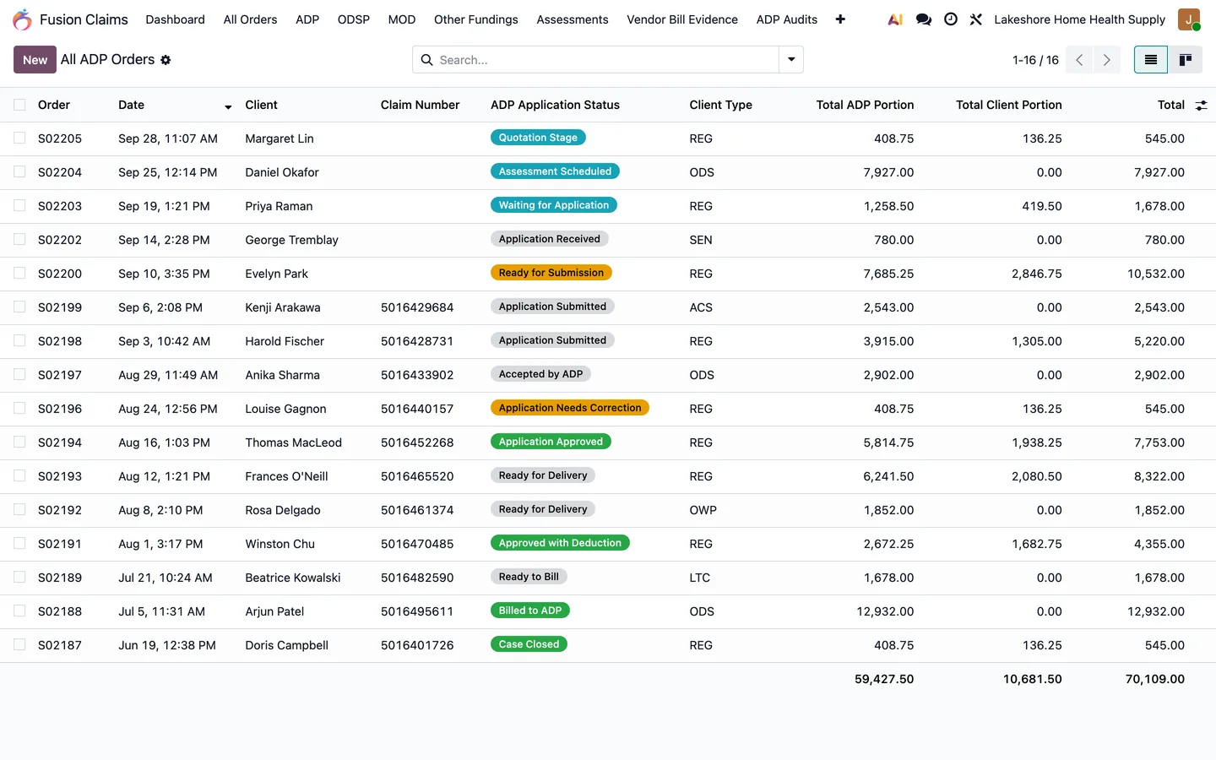Sort by the Order column header
1216x760 pixels.
pyautogui.click(x=54, y=105)
